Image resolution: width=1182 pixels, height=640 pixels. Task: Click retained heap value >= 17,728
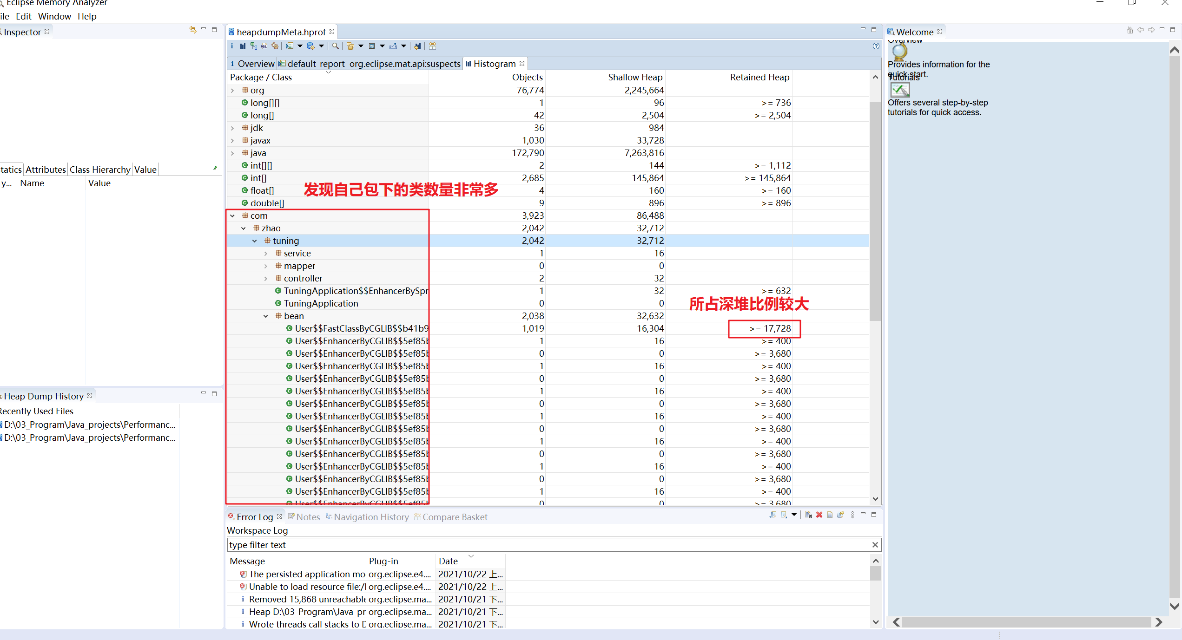770,329
